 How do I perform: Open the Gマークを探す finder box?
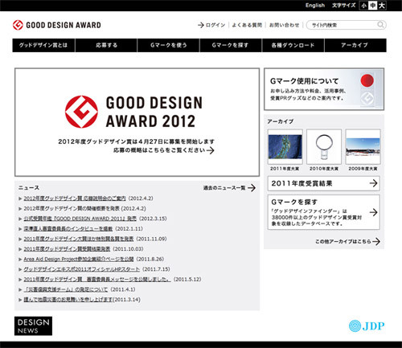324,212
